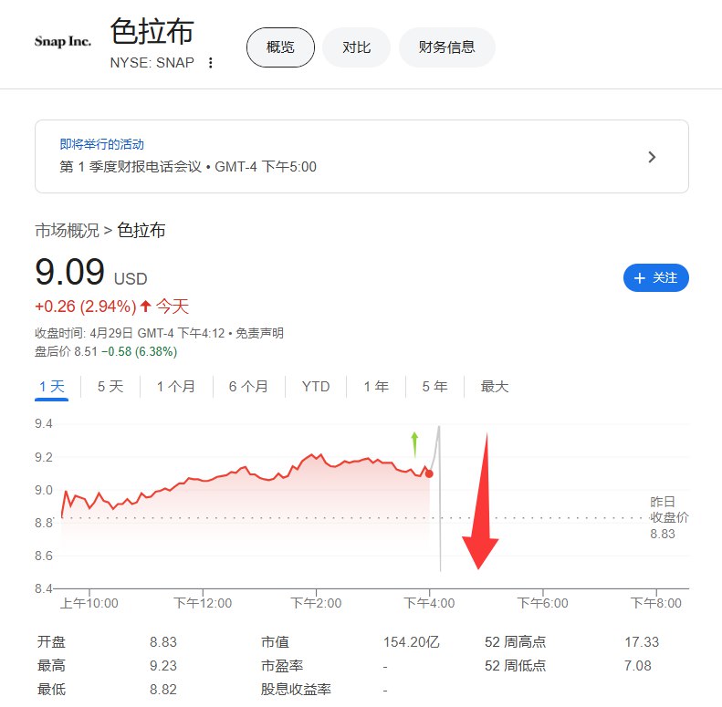Click the 关注 follow button
Viewport: 722px width, 707px height.
point(655,278)
